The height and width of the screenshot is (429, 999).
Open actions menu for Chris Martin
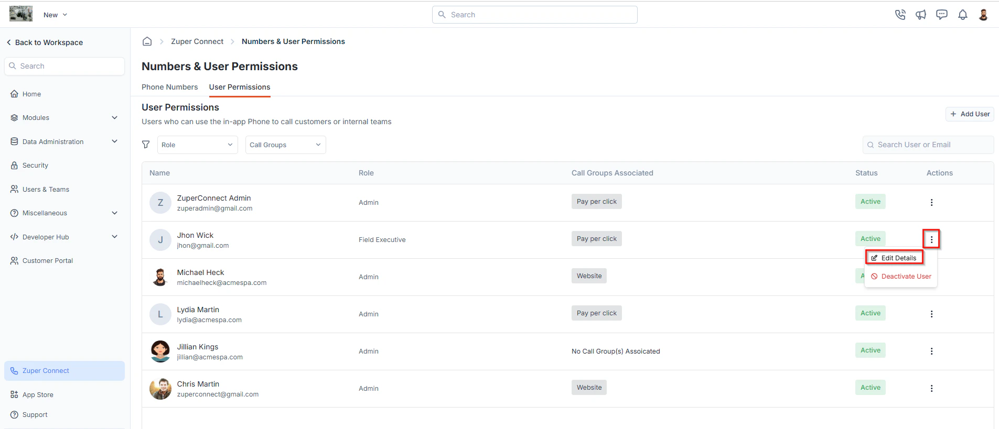(931, 388)
